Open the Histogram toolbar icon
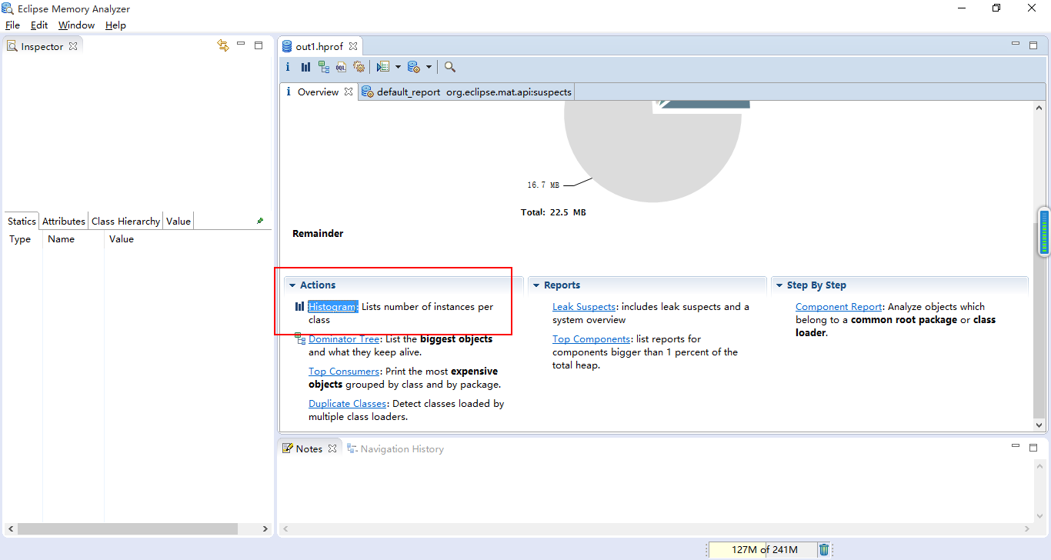 [305, 67]
